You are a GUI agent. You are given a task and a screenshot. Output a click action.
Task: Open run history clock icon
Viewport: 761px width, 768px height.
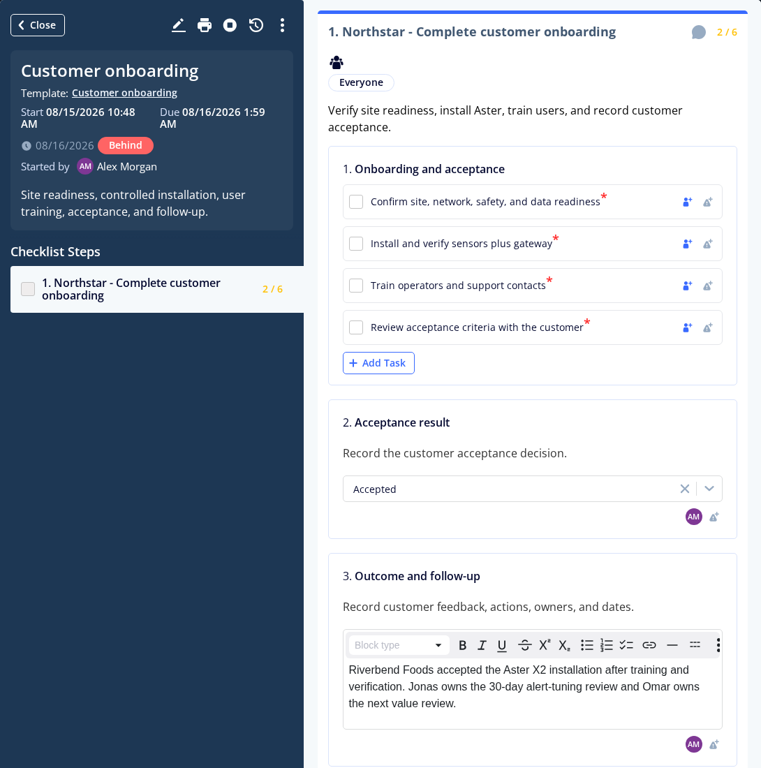pos(256,25)
